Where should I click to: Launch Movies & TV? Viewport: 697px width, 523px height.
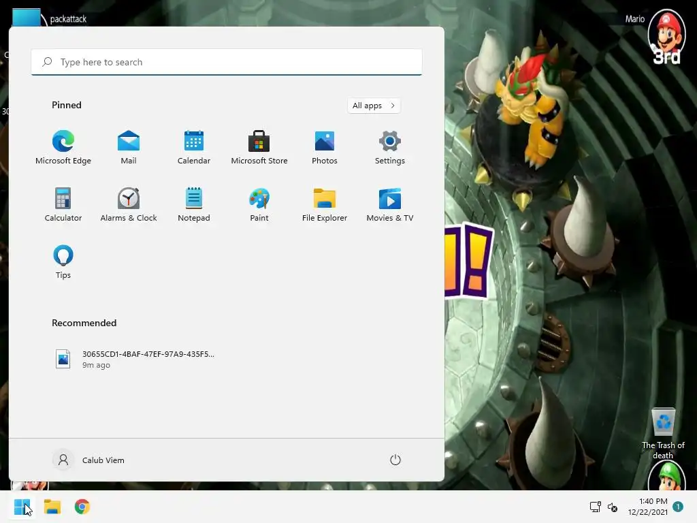pyautogui.click(x=390, y=205)
